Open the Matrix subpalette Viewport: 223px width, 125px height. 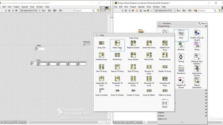[x=165, y=103]
